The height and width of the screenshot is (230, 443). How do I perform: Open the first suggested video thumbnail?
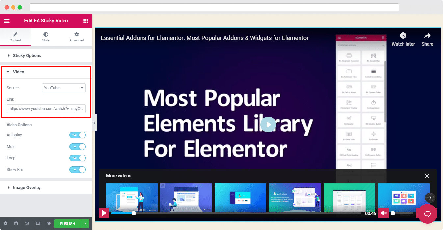pos(132,198)
